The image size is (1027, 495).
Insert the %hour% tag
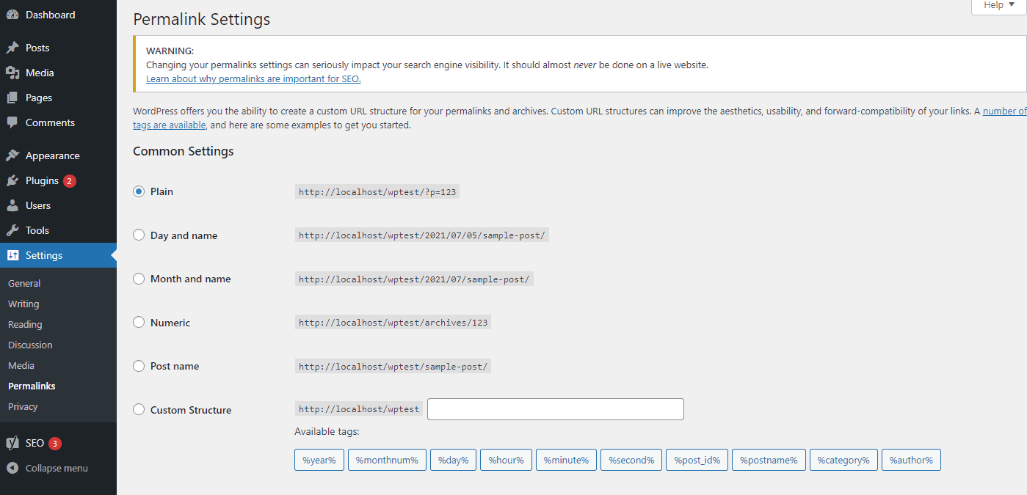(507, 460)
